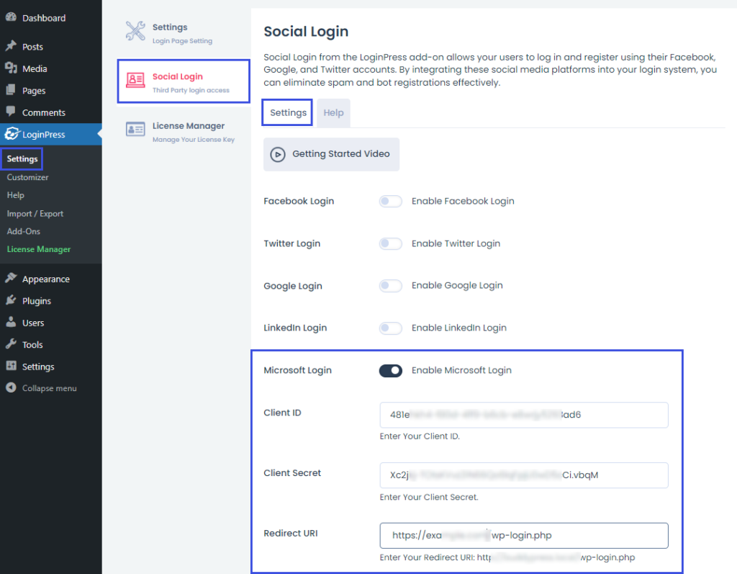The height and width of the screenshot is (574, 737).
Task: Select Social Login Third Party section
Action: pyautogui.click(x=184, y=81)
